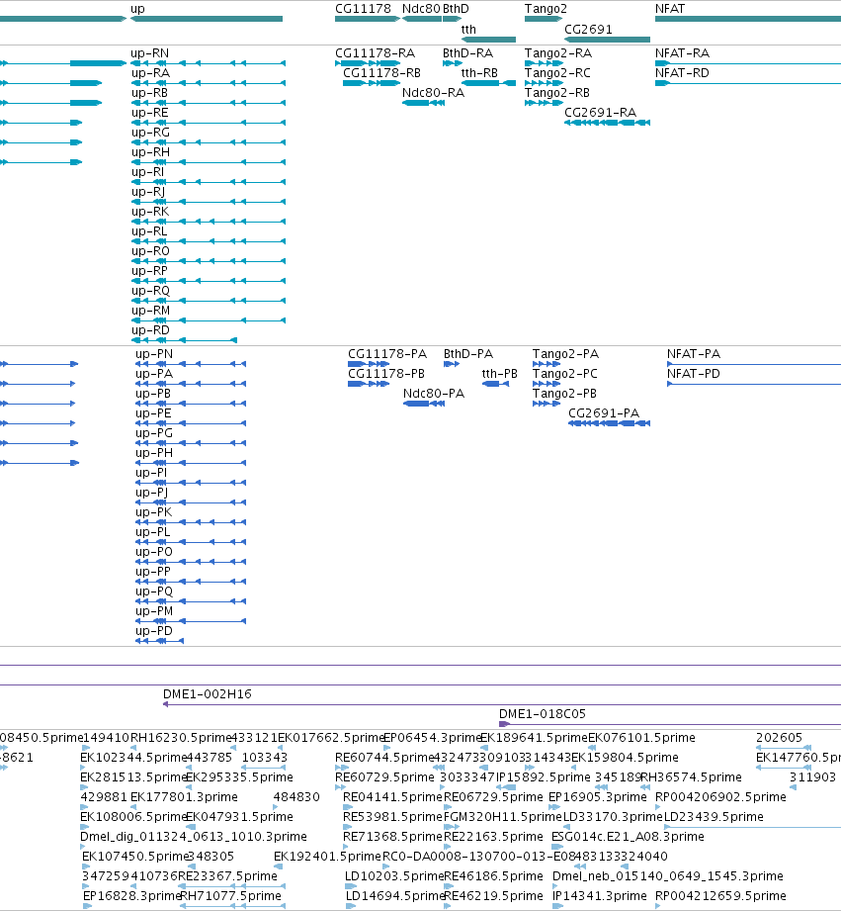Open the up-PD protein feature
The width and height of the screenshot is (841, 911).
160,641
